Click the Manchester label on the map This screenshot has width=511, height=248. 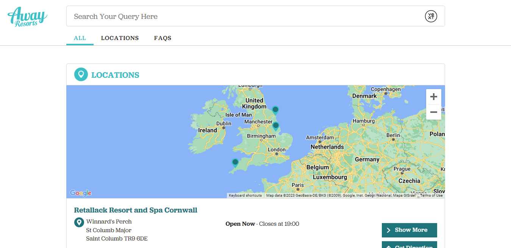click(x=258, y=122)
